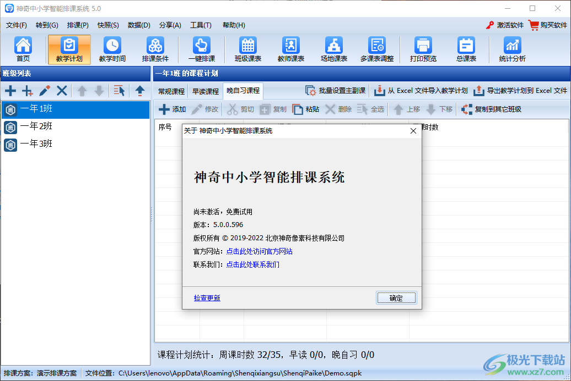This screenshot has width=571, height=381.
Task: Click status bar 演示排课方案 text
Action: point(57,373)
